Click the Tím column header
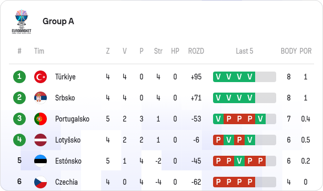This screenshot has width=323, height=191. (x=39, y=51)
